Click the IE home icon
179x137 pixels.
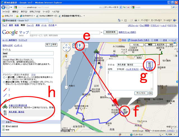119,20
